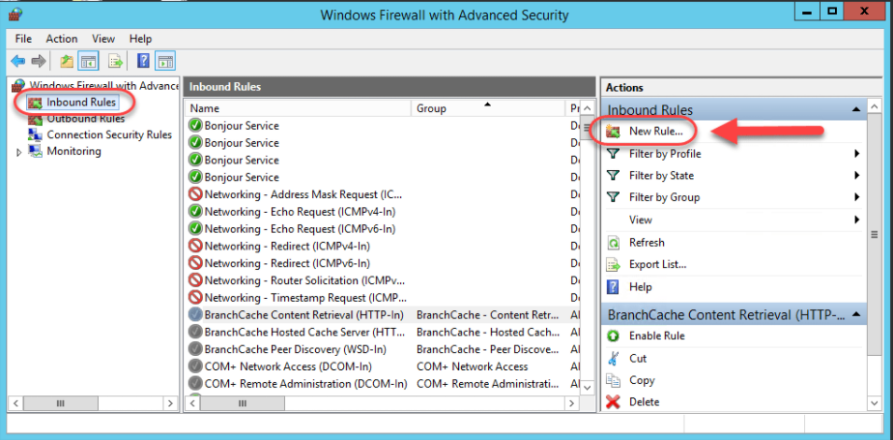The image size is (893, 440).
Task: Open the File menu
Action: 23,39
